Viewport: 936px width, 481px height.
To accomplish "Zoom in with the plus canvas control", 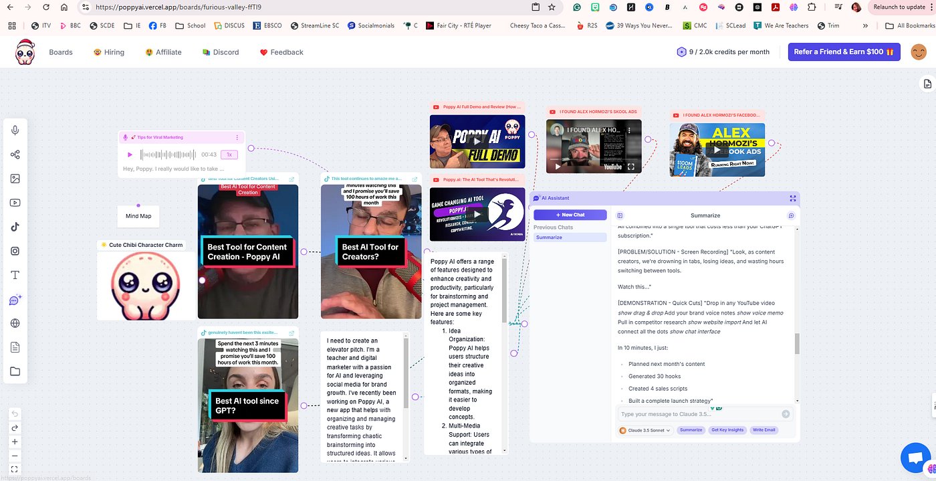I will [x=15, y=442].
